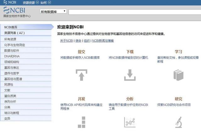Open 变异 in the sidebar
201x134 pixels.
[26, 118]
